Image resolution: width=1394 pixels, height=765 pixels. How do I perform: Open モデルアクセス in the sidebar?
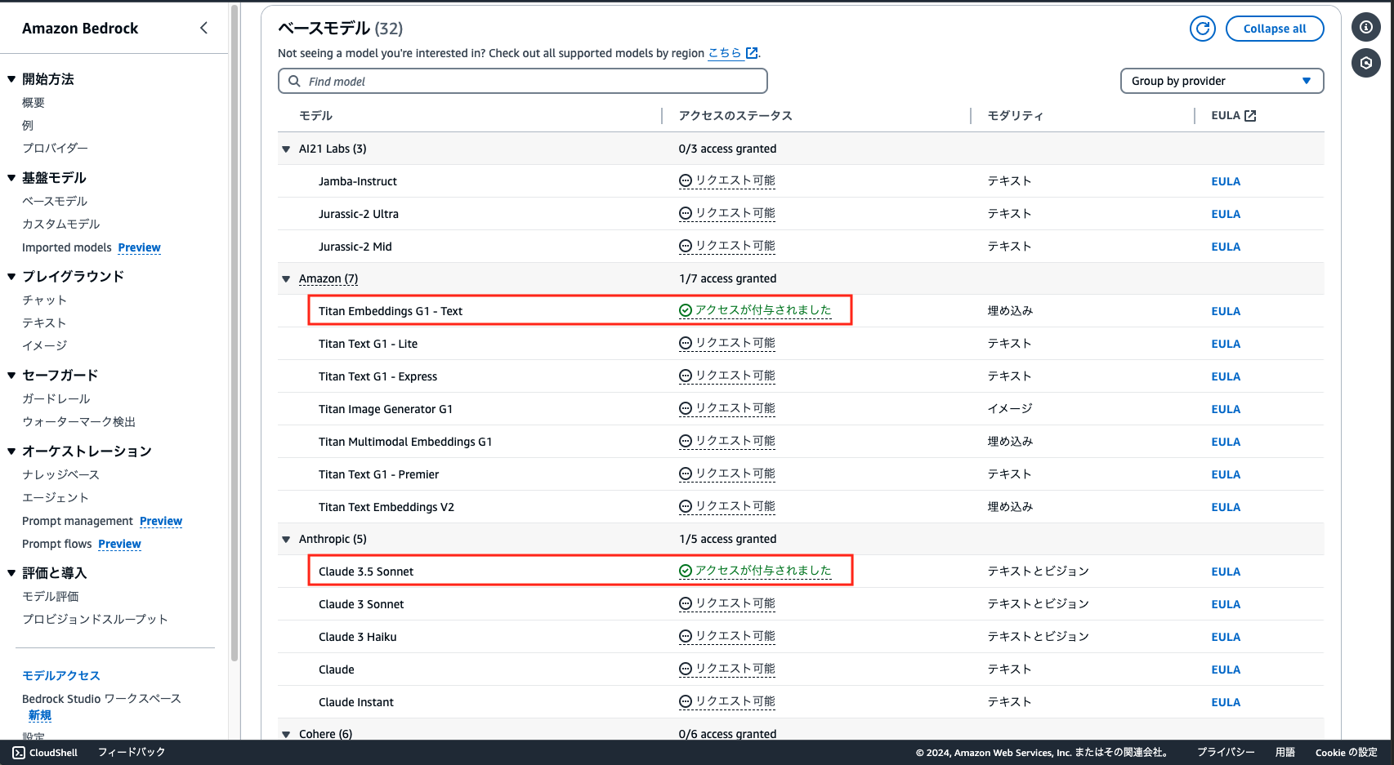[61, 676]
